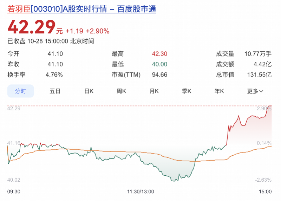The image size is (281, 201).
Task: Switch to the 日K daily candlestick tab
Action: click(89, 91)
